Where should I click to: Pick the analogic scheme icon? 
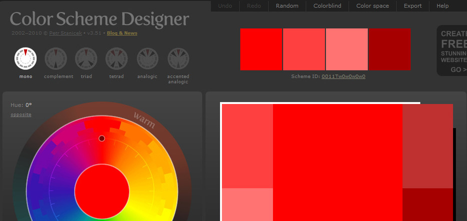pos(147,58)
